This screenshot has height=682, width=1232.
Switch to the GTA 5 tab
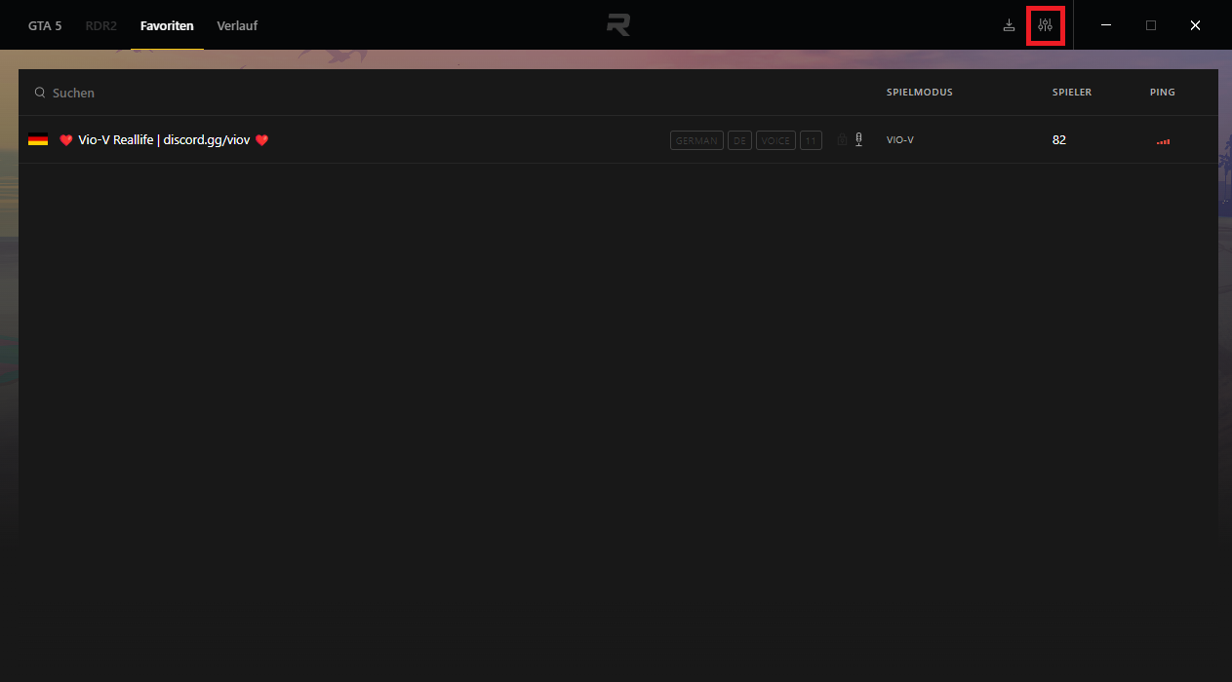pos(45,25)
